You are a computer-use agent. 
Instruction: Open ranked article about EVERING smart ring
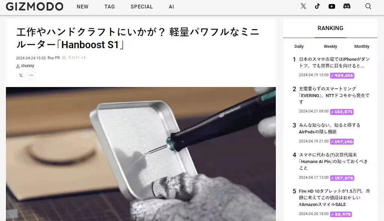[334, 95]
